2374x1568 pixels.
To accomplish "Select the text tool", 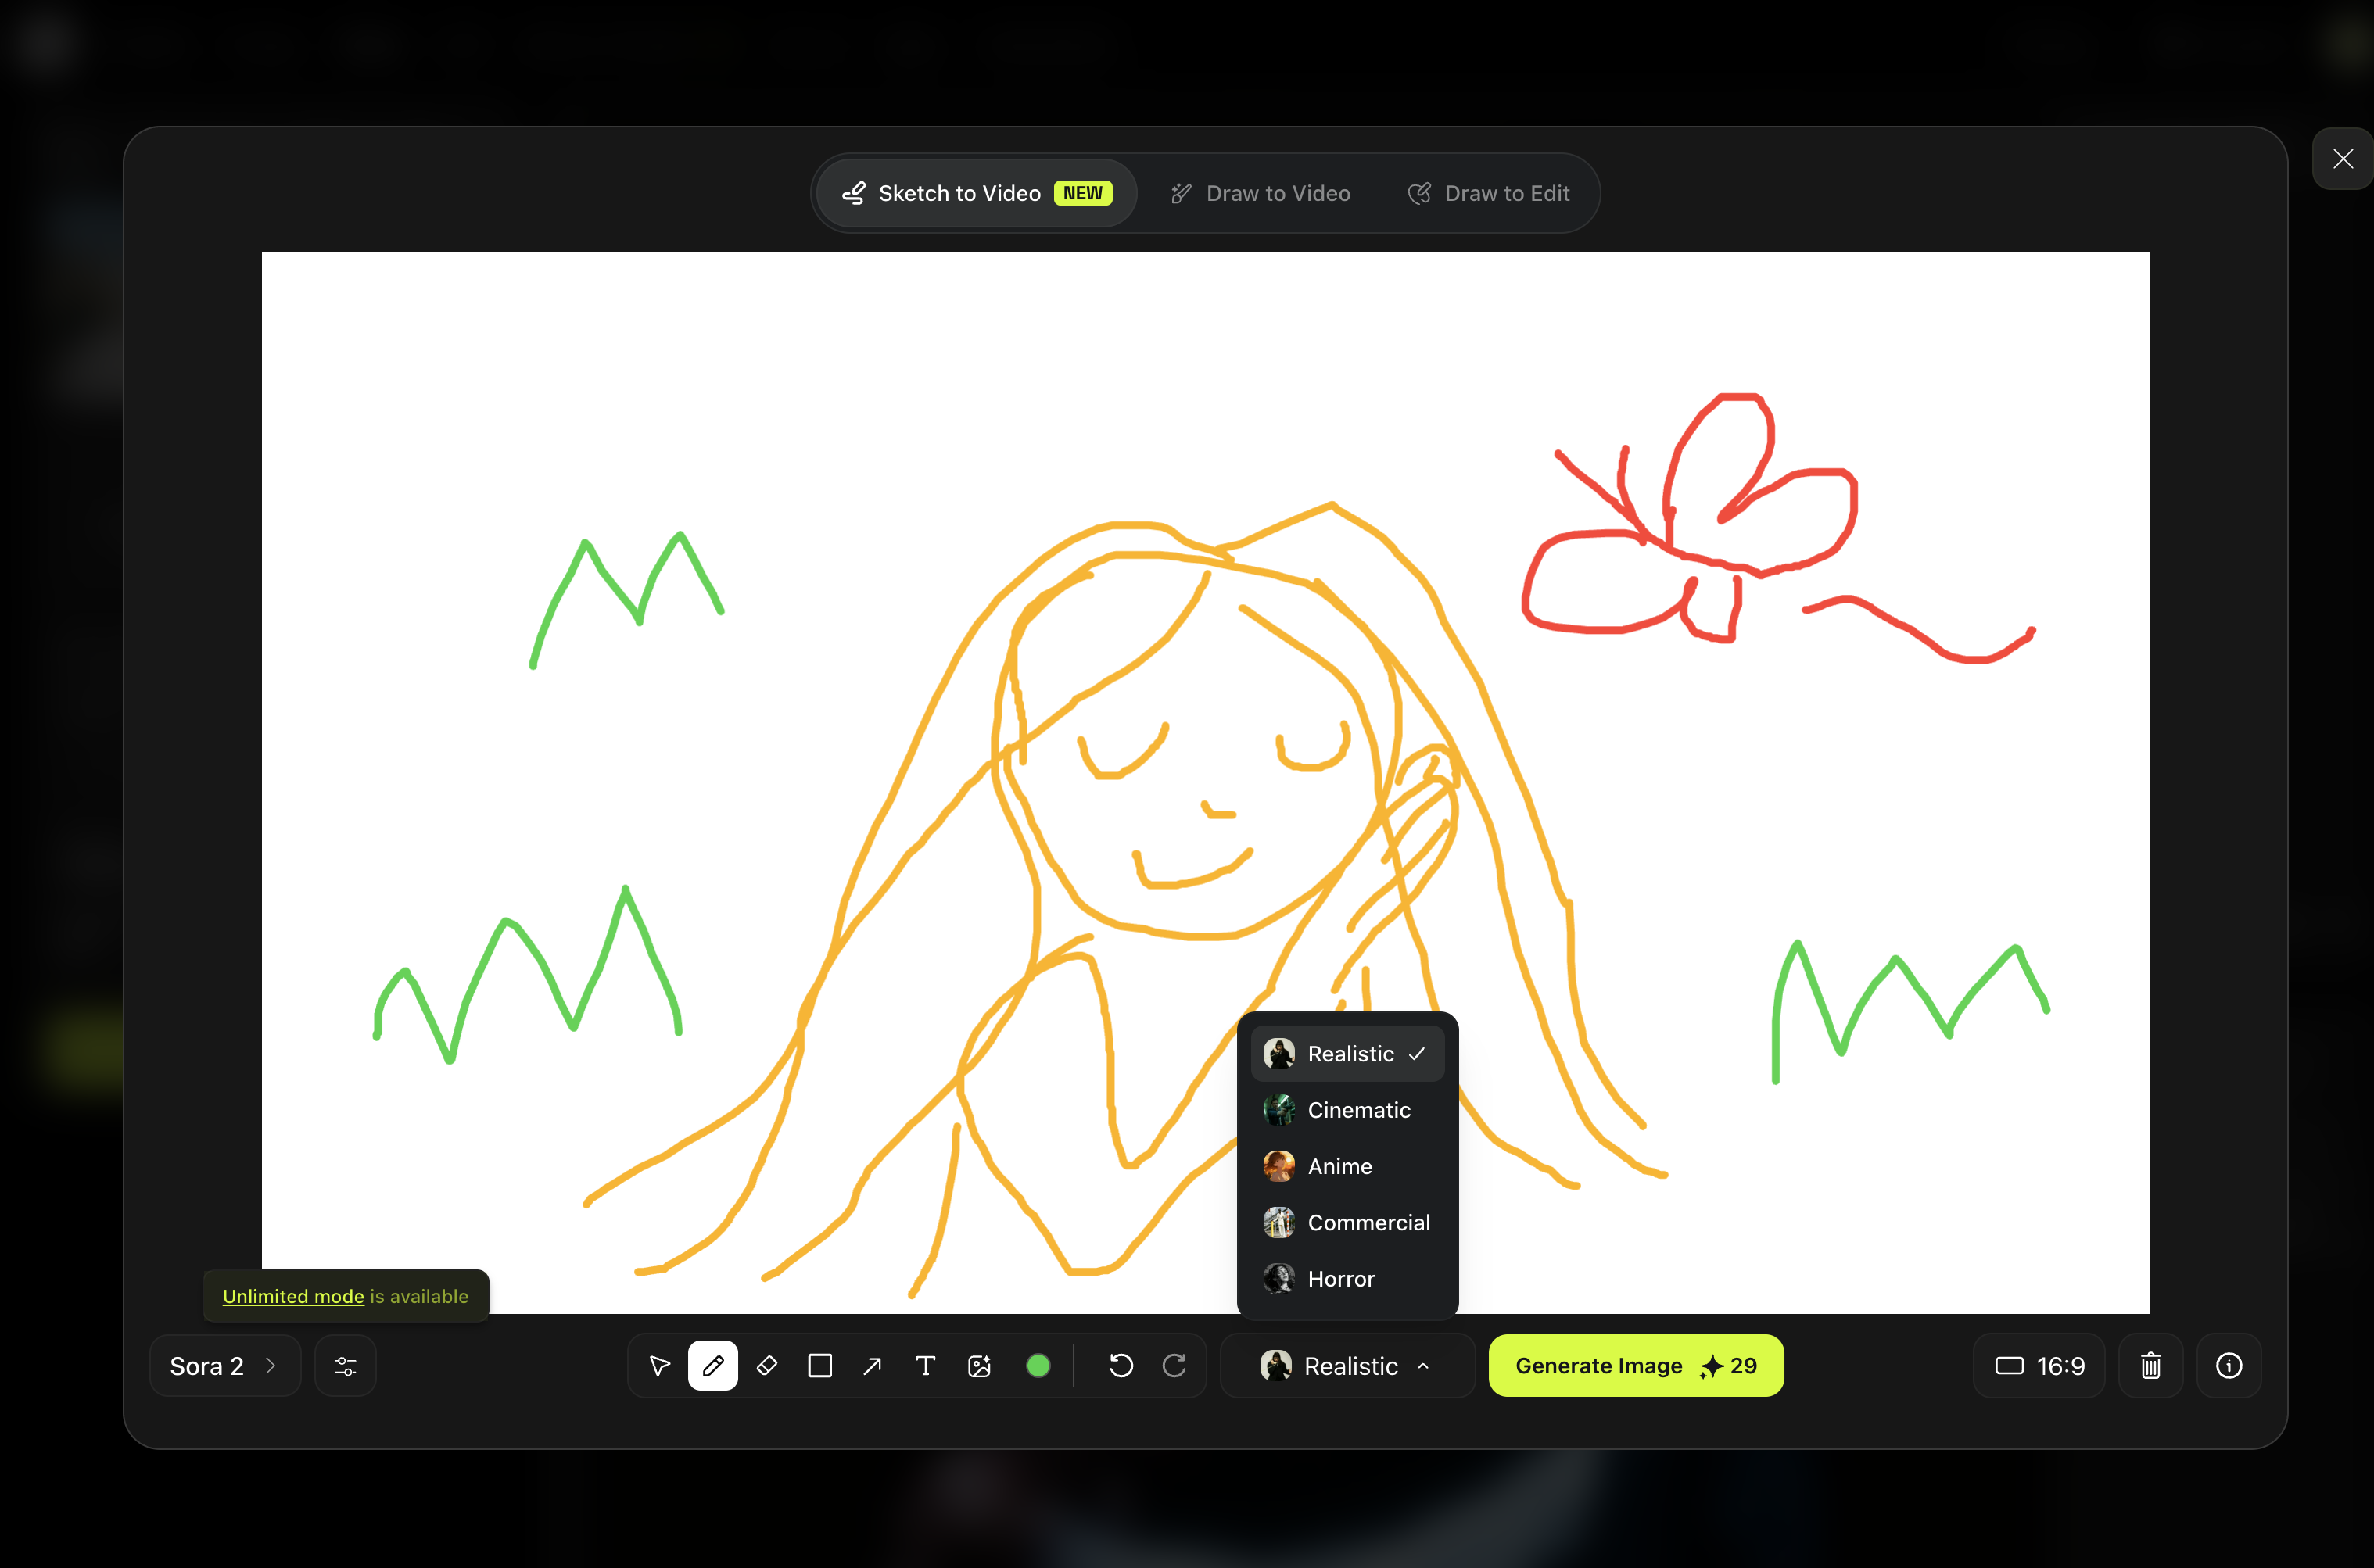I will [925, 1366].
